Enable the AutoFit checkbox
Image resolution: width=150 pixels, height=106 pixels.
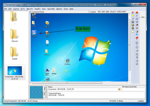(x=89, y=12)
